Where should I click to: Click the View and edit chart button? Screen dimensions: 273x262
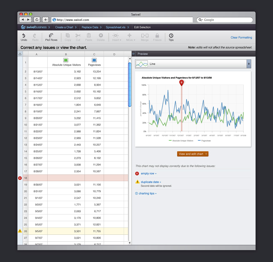point(193,154)
